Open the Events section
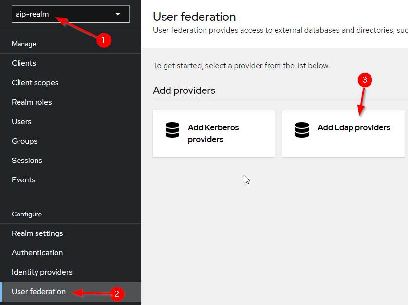Screen dimensions: 408x305 click(23, 180)
